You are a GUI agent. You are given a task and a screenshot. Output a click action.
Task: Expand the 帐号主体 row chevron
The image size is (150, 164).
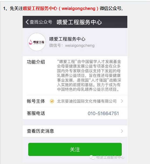tap(122, 101)
